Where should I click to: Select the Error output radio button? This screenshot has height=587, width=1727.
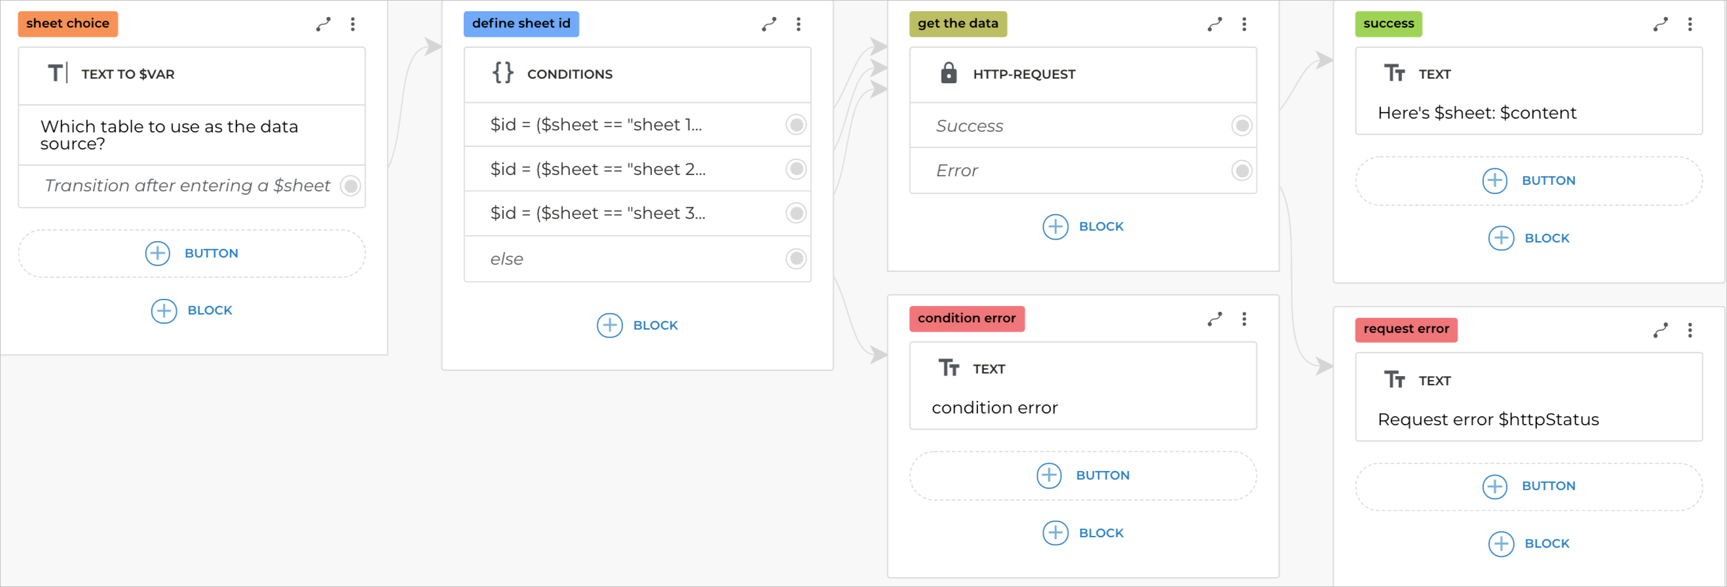point(1242,170)
